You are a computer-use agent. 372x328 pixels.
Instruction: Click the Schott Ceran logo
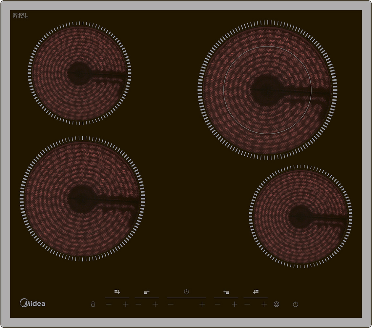click(x=20, y=16)
